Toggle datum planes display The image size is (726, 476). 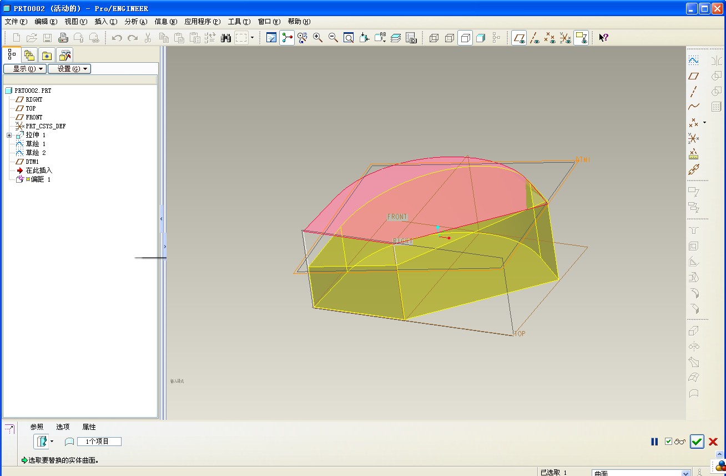pos(519,38)
